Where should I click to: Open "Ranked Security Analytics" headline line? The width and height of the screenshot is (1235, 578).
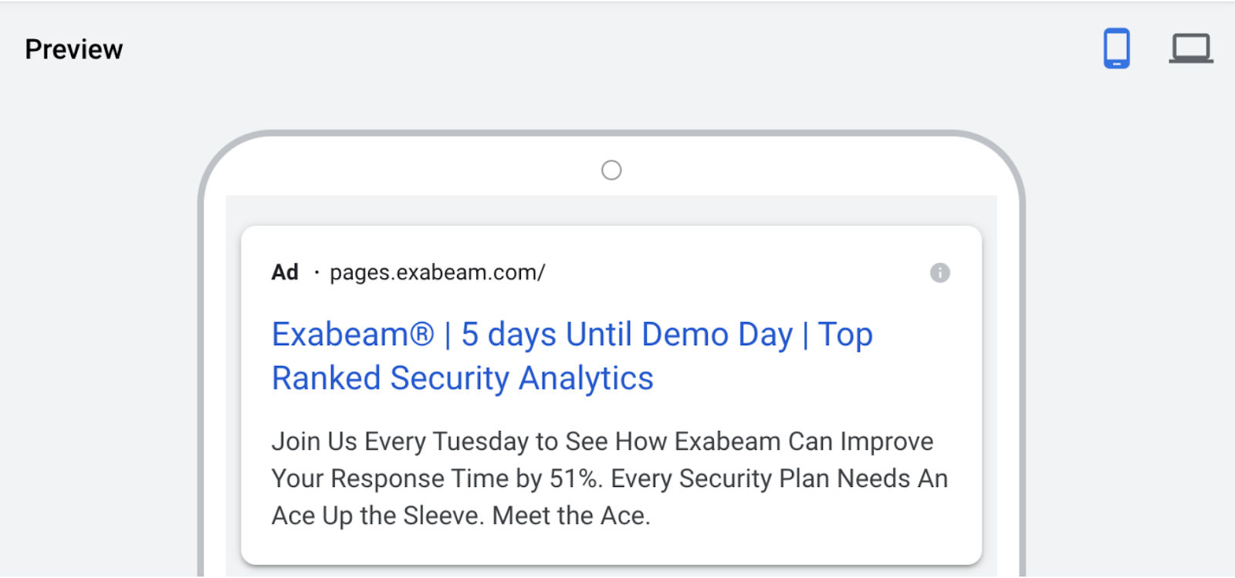click(463, 379)
